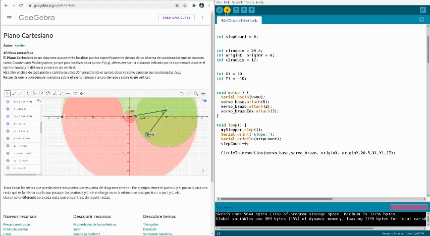Click the Arduino upload progress bar
This screenshot has width=430, height=236.
click(x=409, y=207)
